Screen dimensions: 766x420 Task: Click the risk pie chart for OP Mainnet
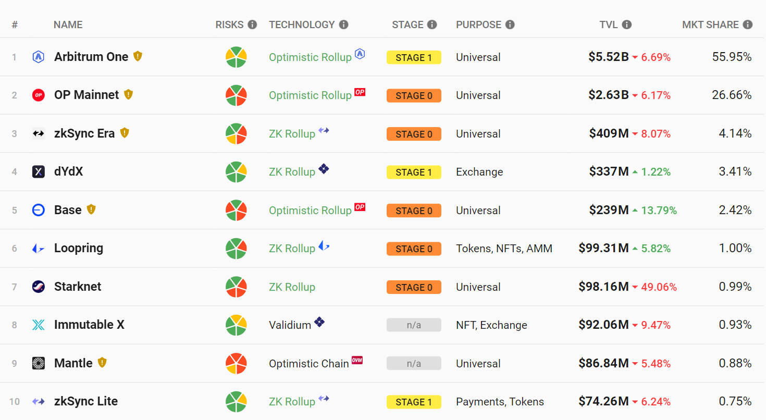(x=236, y=95)
